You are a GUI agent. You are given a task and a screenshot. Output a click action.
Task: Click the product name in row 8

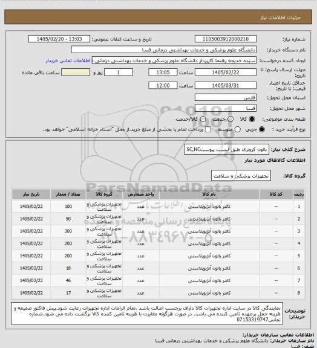pyautogui.click(x=209, y=293)
